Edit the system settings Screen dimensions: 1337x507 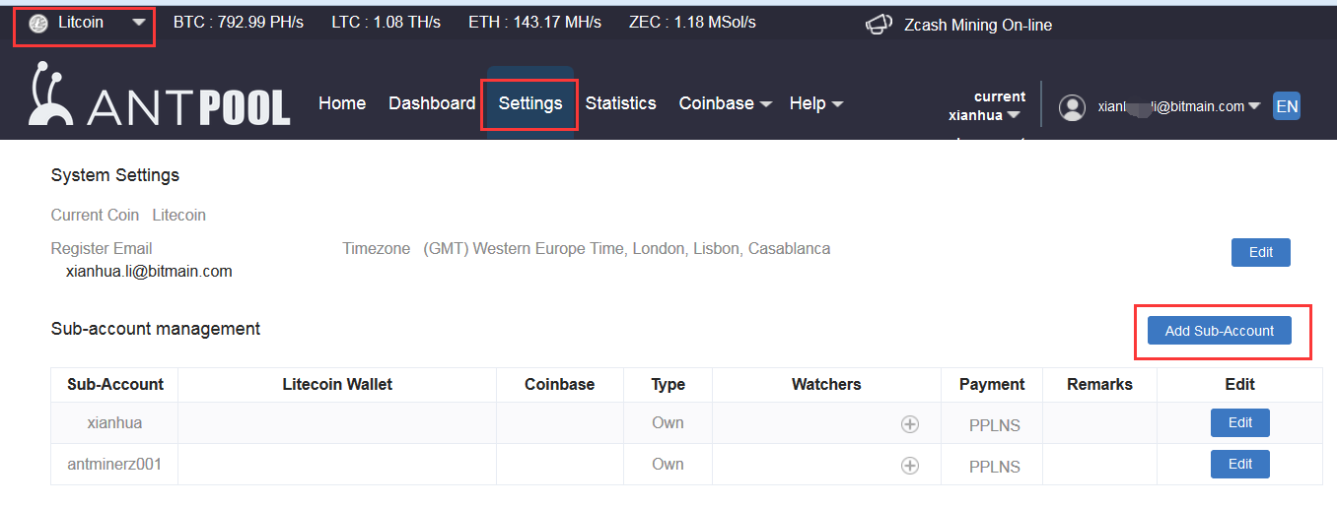(1261, 252)
